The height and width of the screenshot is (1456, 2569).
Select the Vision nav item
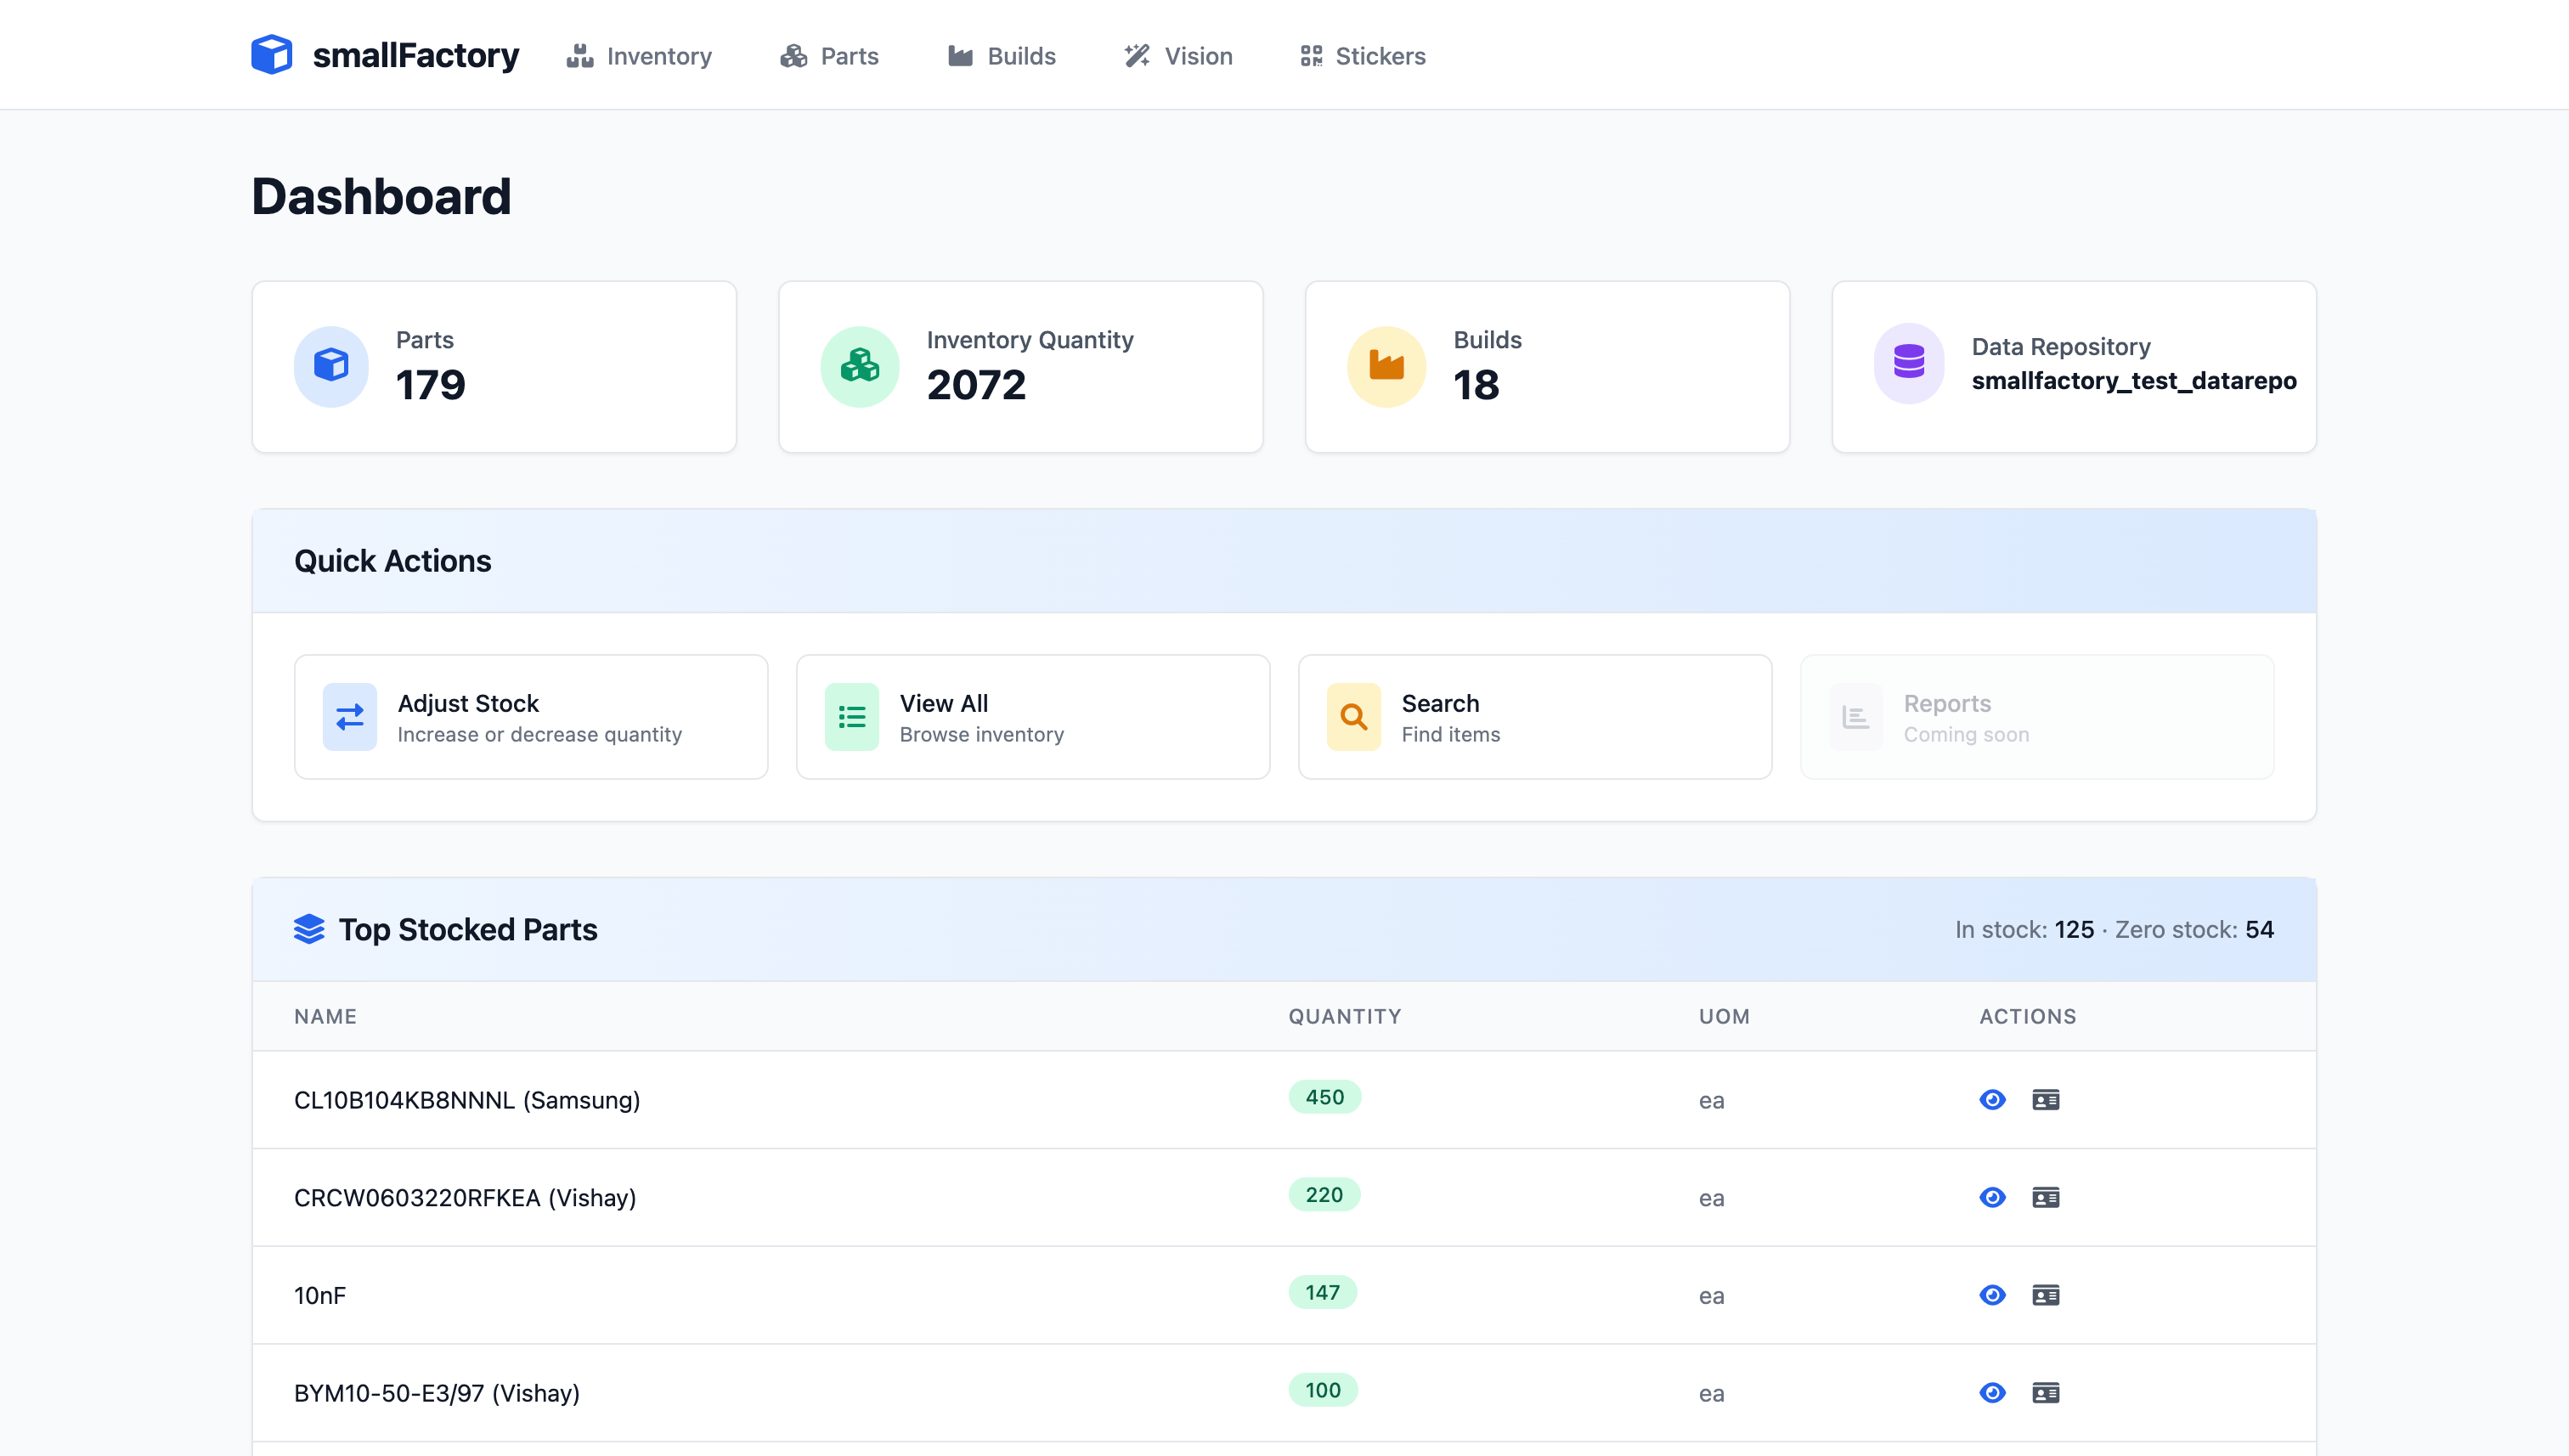point(1178,56)
